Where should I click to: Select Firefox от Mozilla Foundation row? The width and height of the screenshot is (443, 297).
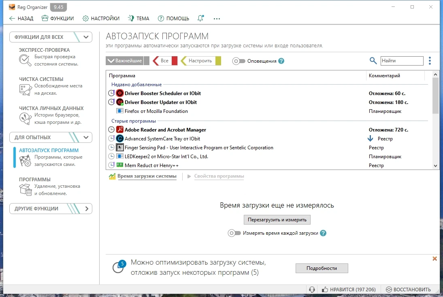pos(268,111)
